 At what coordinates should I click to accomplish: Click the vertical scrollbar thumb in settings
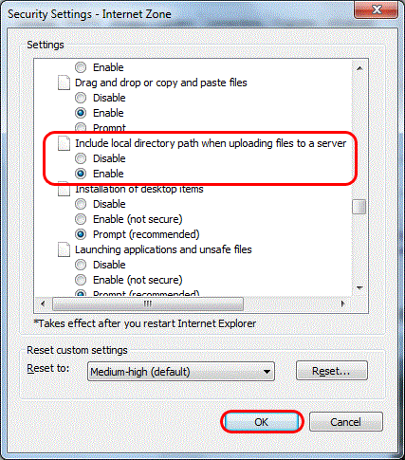(x=359, y=207)
